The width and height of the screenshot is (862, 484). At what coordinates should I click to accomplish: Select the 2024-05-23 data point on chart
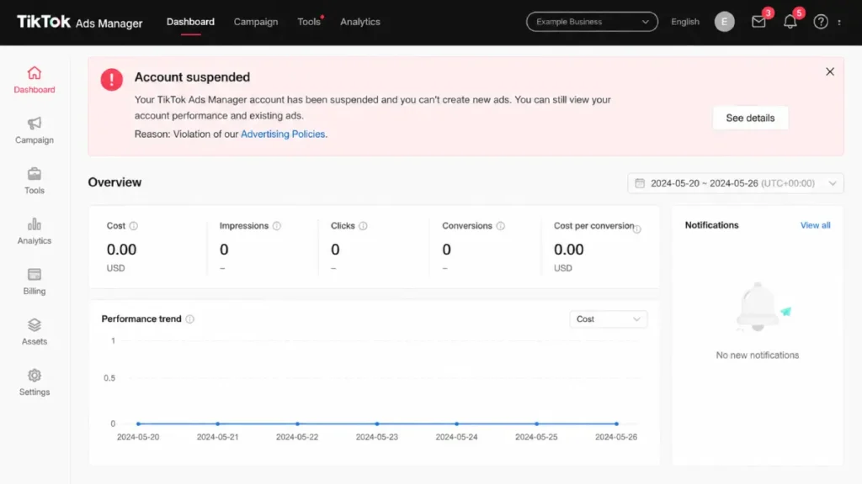coord(377,423)
